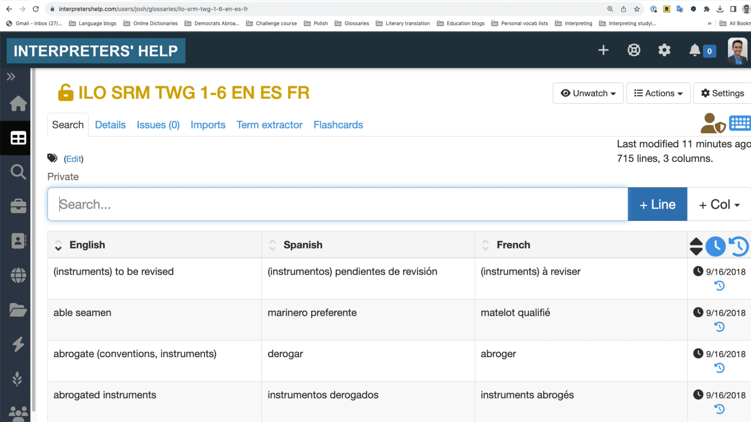Sort by the English column
The width and height of the screenshot is (751, 422).
[x=58, y=245]
